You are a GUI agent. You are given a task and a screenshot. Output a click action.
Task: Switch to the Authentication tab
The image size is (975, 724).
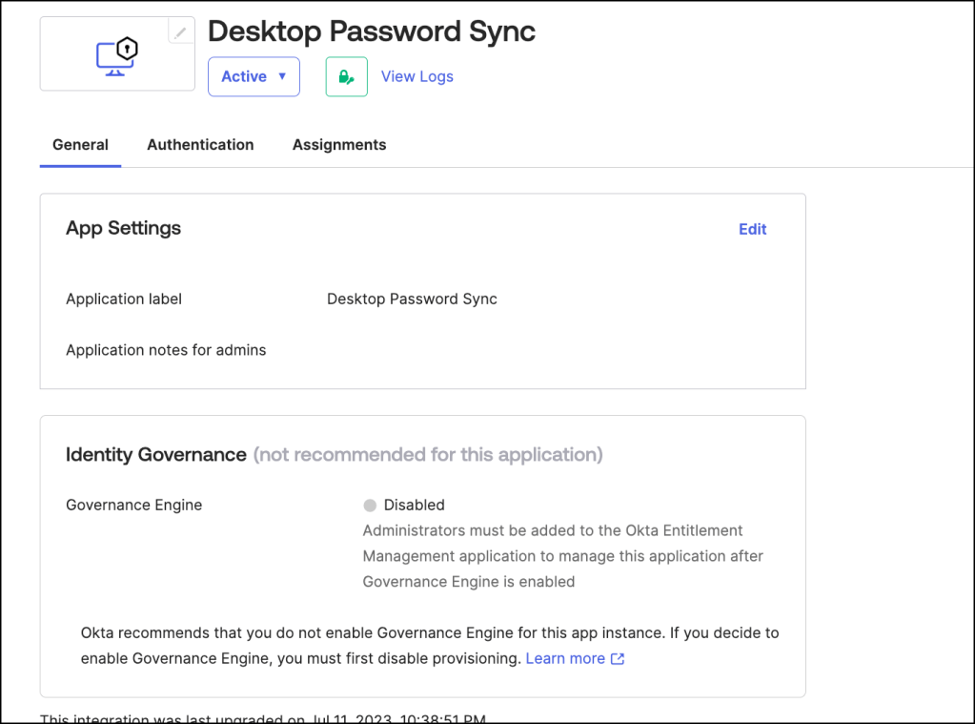[x=200, y=145]
